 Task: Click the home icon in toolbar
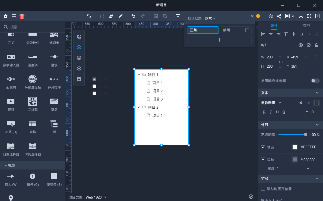pyautogui.click(x=6, y=16)
